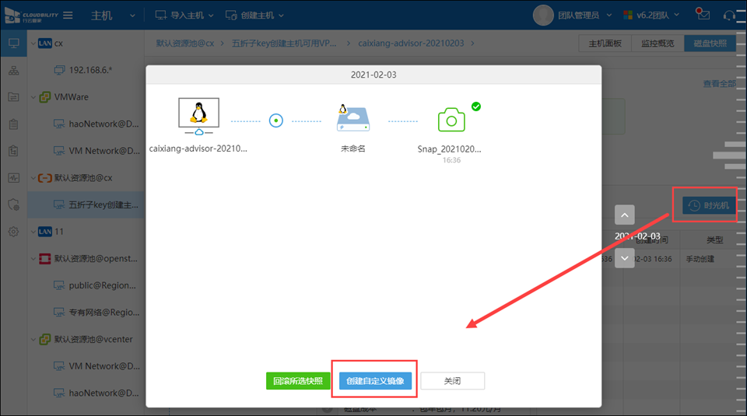747x416 pixels.
Task: Select the Snap_2021020... camera snapshot icon
Action: 451,120
